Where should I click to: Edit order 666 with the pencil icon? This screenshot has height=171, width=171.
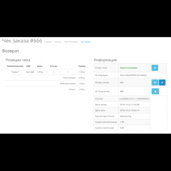pyautogui.click(x=162, y=83)
